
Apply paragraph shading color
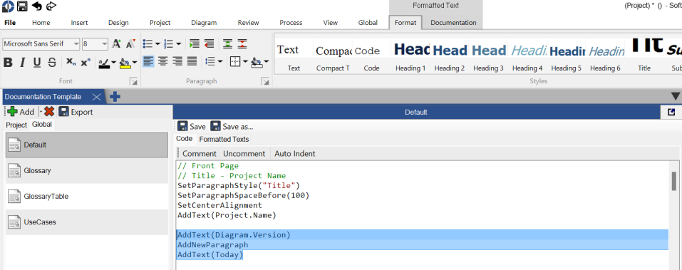tap(257, 63)
